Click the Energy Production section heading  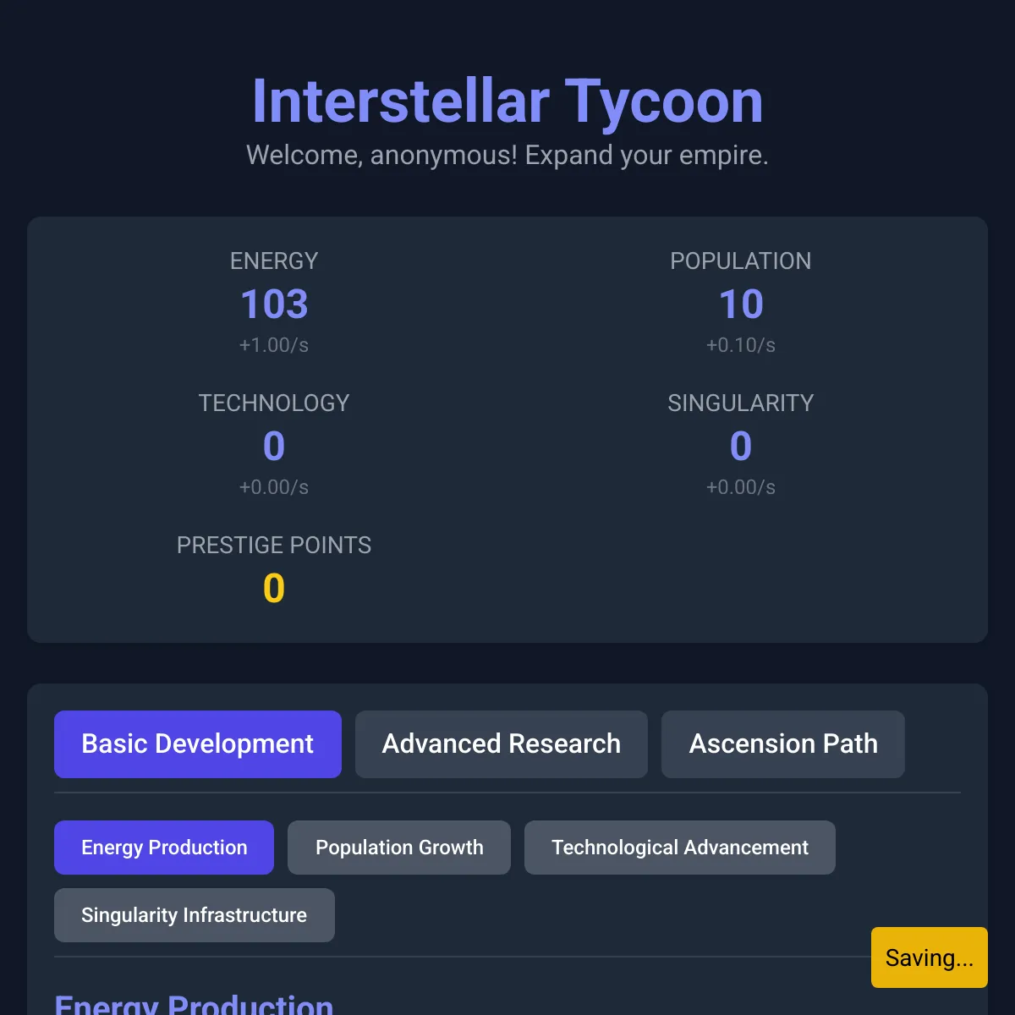[193, 1005]
